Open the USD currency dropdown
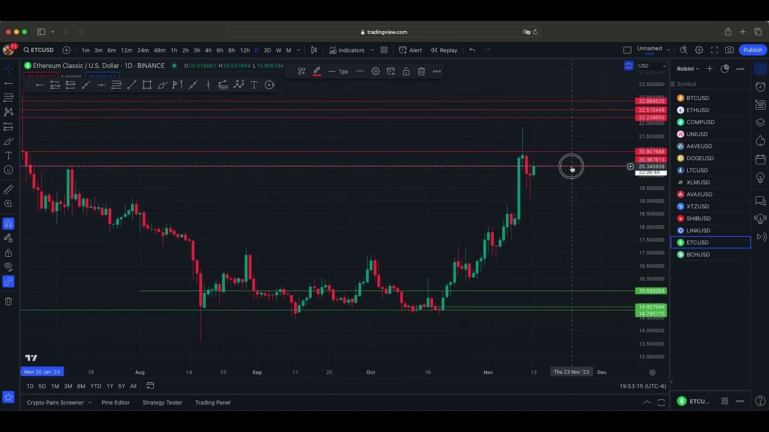769x432 pixels. click(x=652, y=66)
